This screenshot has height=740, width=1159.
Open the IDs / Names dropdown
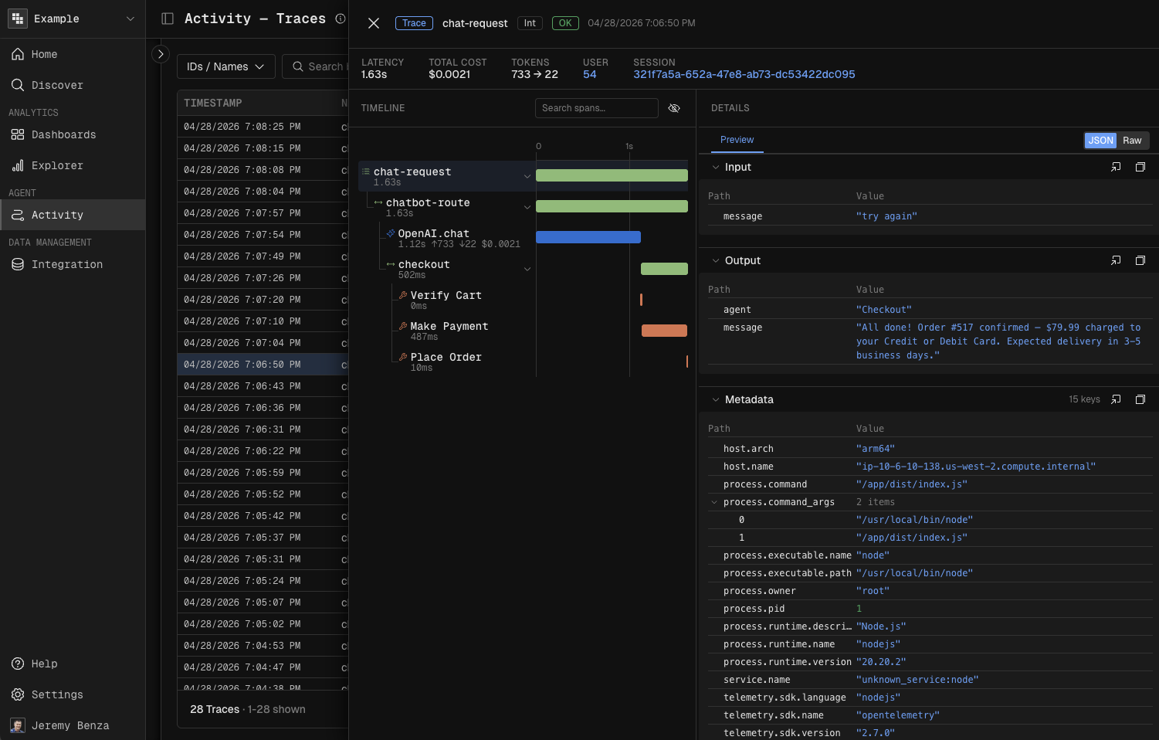coord(225,66)
